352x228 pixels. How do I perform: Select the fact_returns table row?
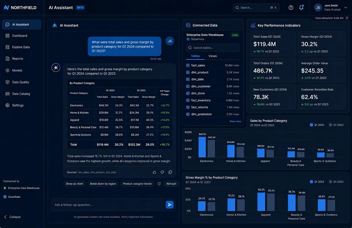pyautogui.click(x=213, y=107)
